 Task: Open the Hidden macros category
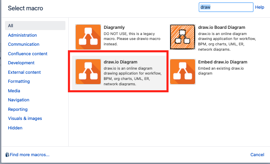(15, 128)
